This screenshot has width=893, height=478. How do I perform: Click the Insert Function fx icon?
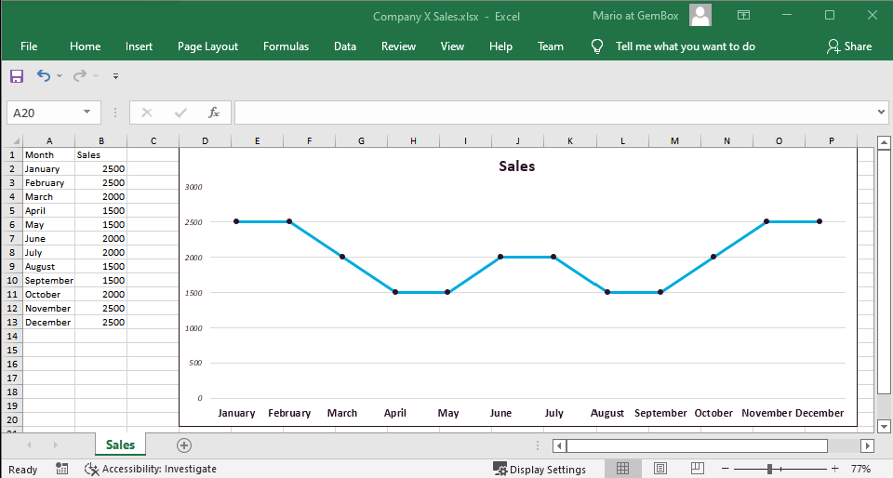214,113
